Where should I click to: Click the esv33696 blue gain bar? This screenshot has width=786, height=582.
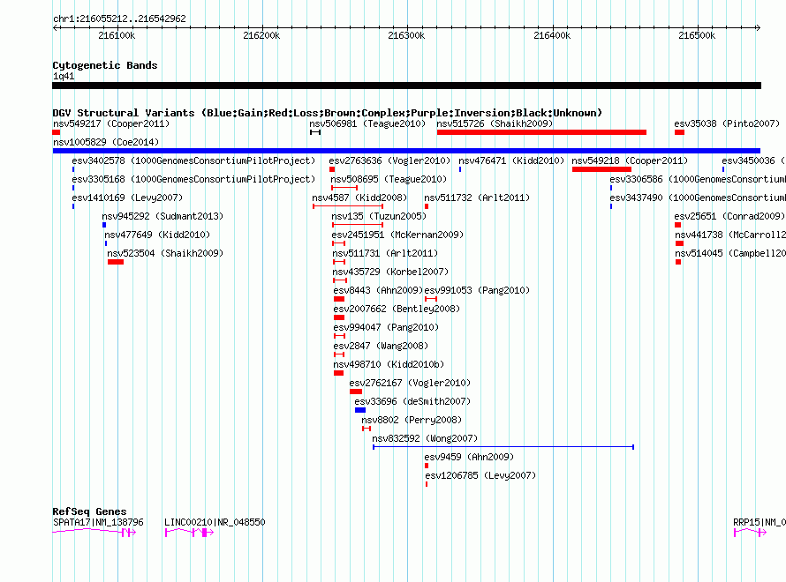pos(360,410)
